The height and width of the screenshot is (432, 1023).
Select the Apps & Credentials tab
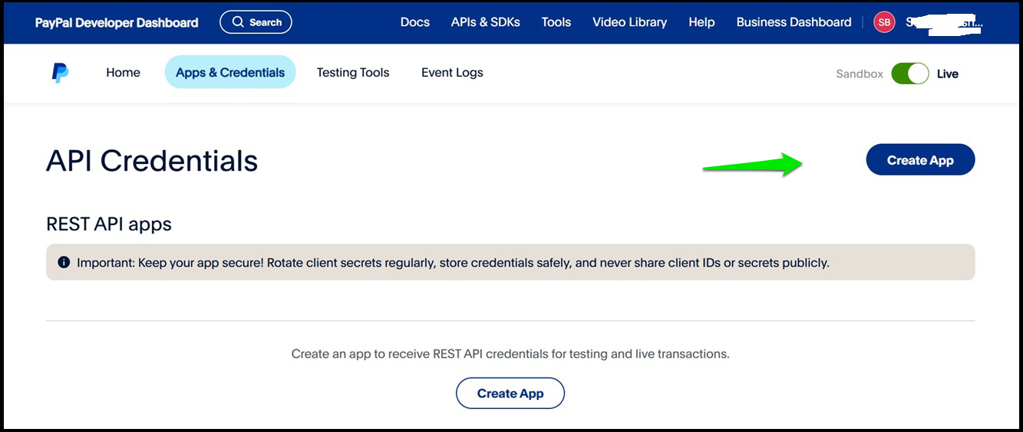(x=230, y=72)
